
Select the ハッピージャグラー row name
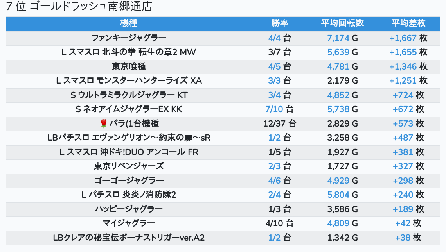[129, 209]
